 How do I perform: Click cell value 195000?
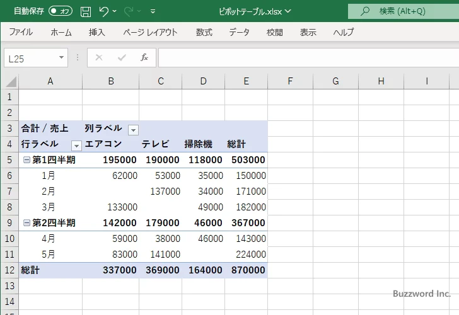click(119, 160)
